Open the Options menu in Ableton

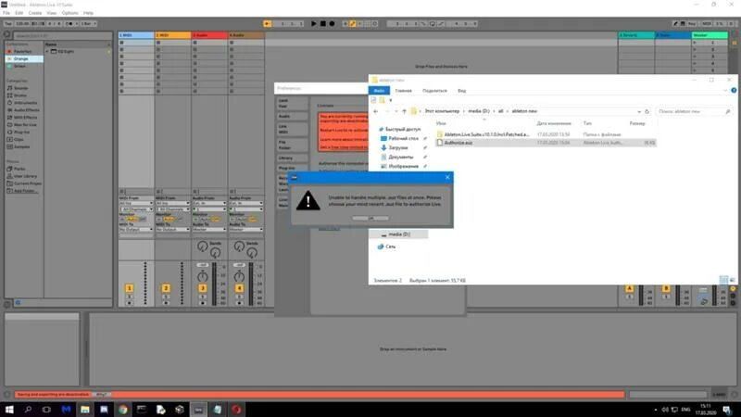[x=70, y=13]
